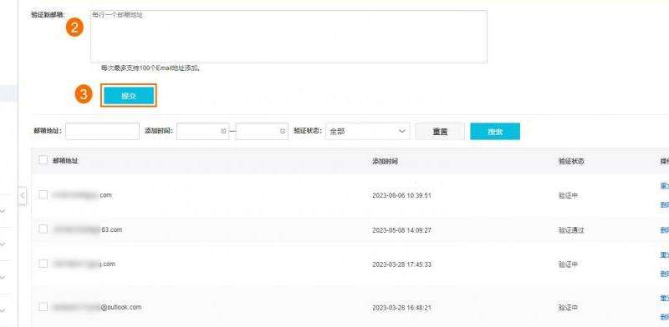This screenshot has width=669, height=327.
Task: Focus the 邮箱地址 filter input
Action: [x=102, y=132]
